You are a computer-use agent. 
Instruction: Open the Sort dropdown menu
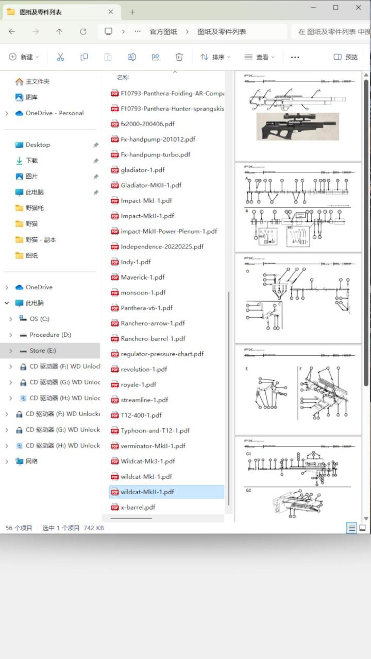(x=215, y=57)
